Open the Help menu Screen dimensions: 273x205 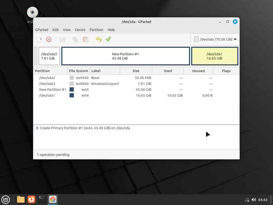111,30
